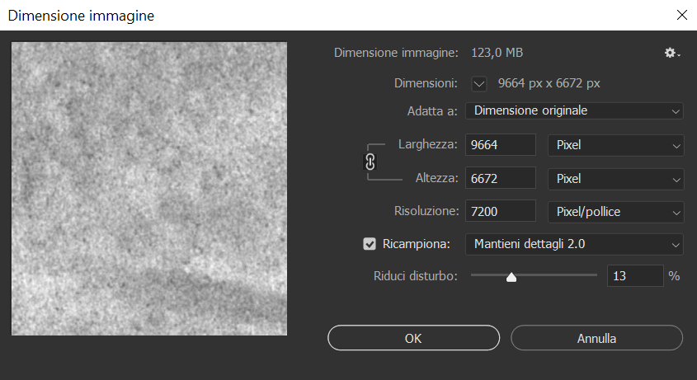Screen dimensions: 697x380
Task: Open the Adatta a dropdown
Action: tap(574, 110)
